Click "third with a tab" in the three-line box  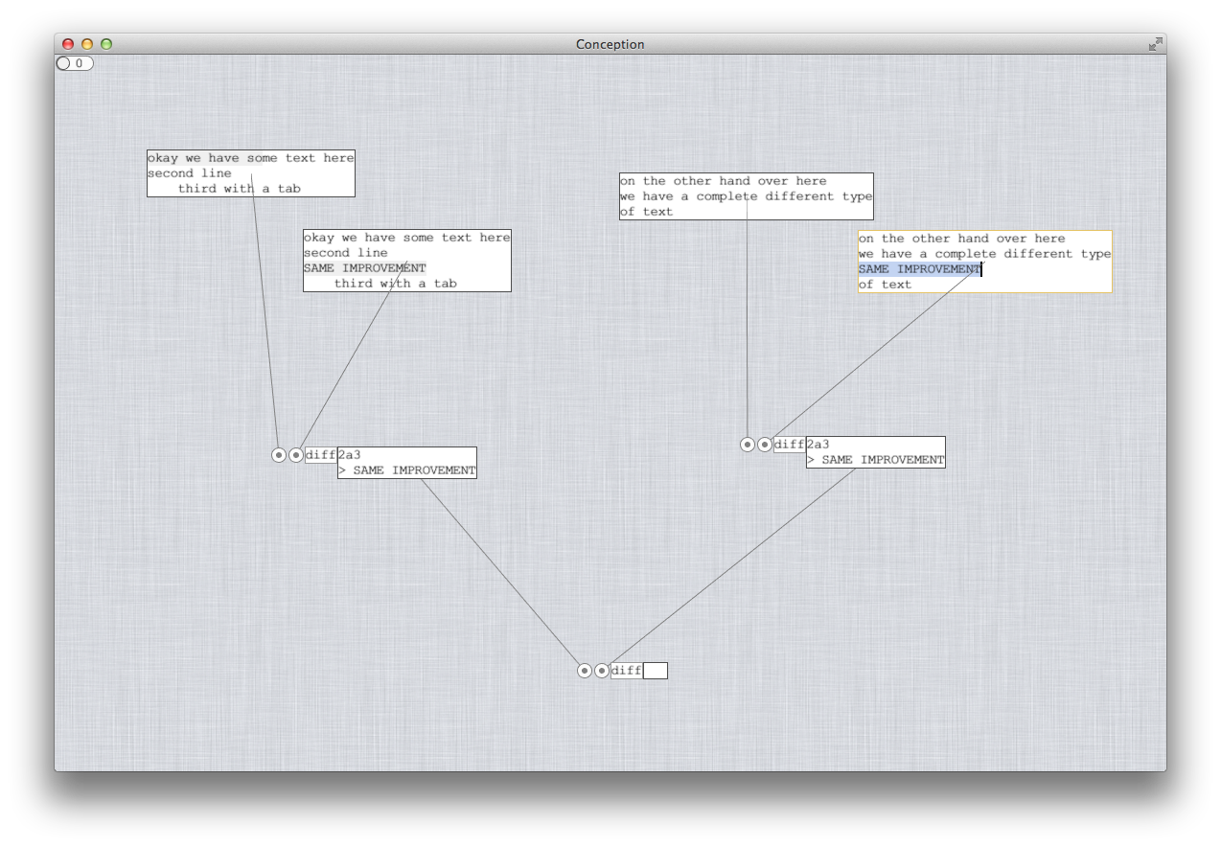pyautogui.click(x=240, y=189)
